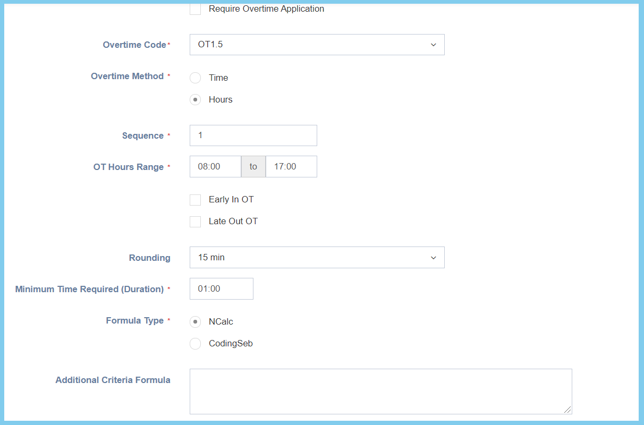This screenshot has width=644, height=425.
Task: Select the NCalc formula type
Action: click(x=196, y=321)
